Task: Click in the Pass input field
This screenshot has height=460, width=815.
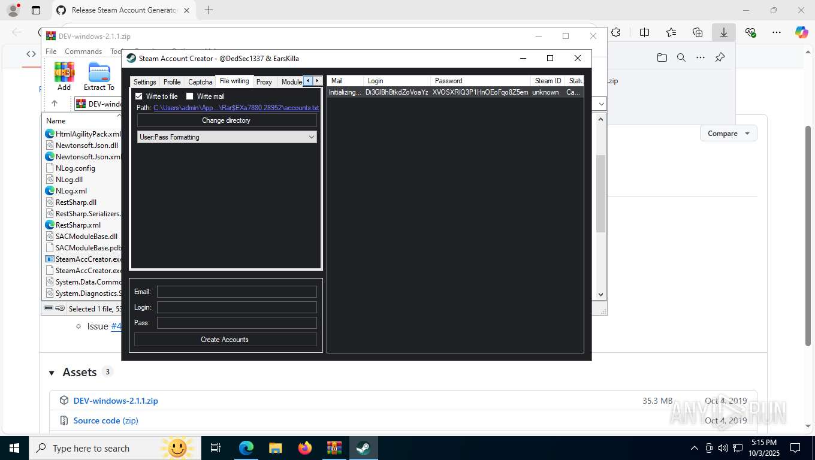Action: [237, 323]
